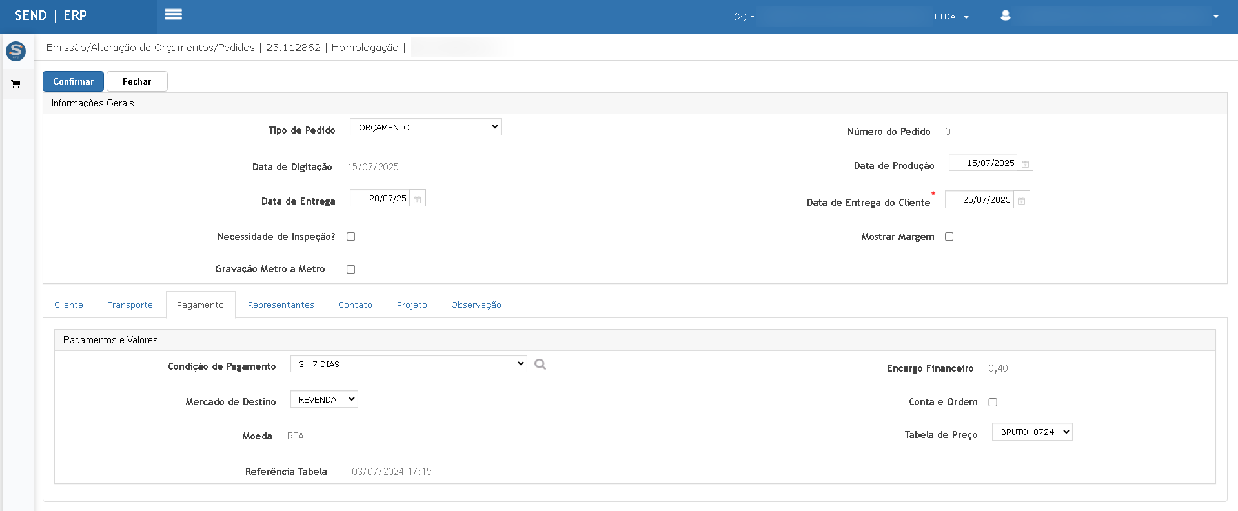The image size is (1238, 511).
Task: Open the Tipo de Pedido dropdown
Action: [425, 127]
